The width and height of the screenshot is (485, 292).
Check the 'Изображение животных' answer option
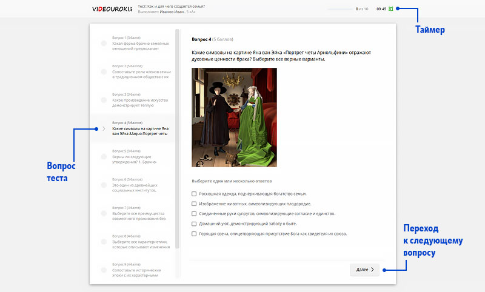coord(194,204)
